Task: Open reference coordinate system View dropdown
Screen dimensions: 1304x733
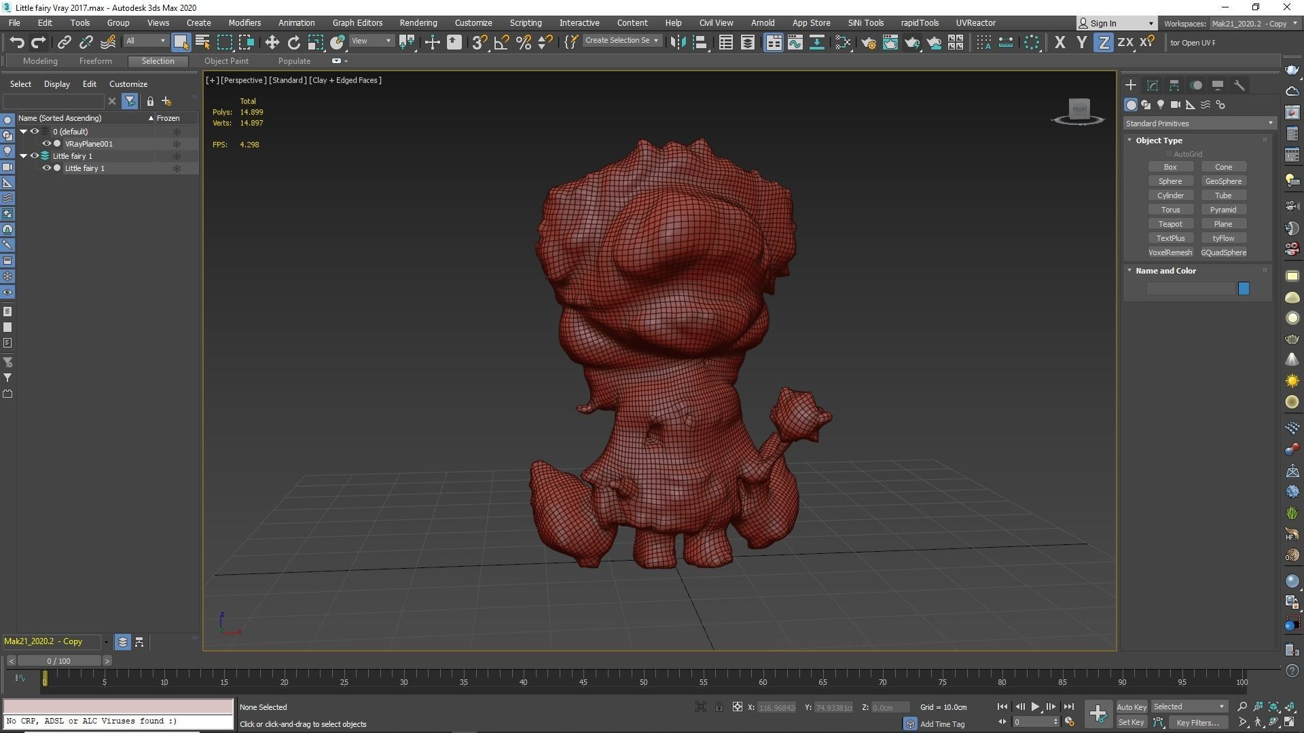Action: [372, 41]
